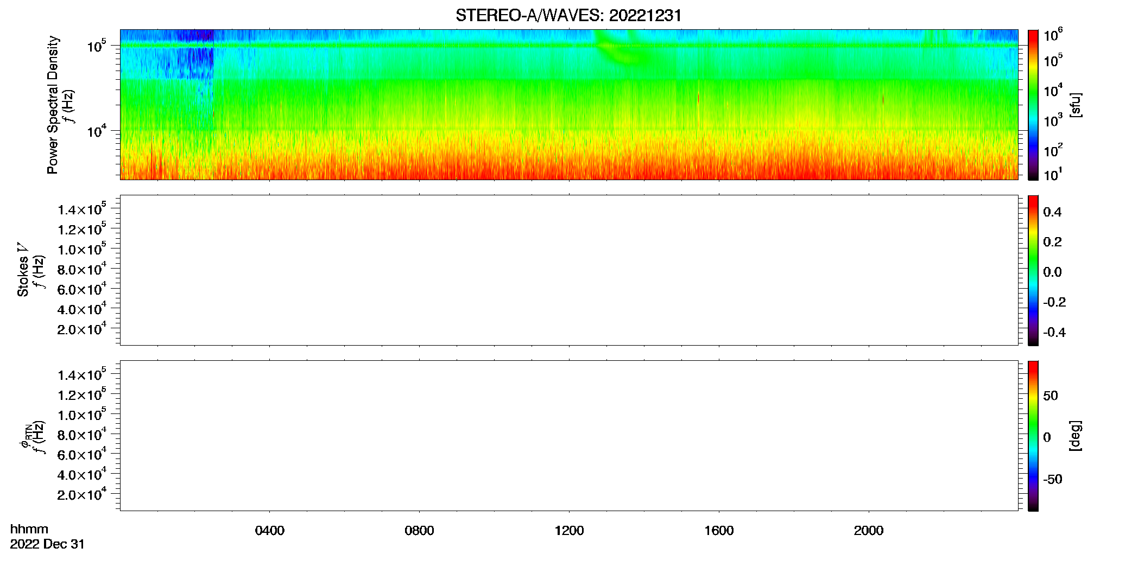Click the empty phi RTN plot panel

point(569,436)
